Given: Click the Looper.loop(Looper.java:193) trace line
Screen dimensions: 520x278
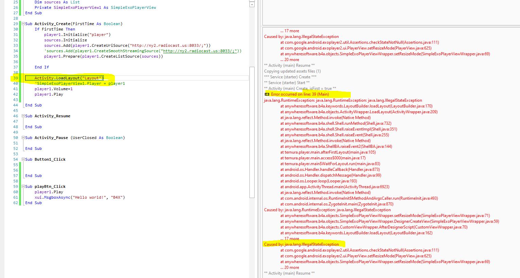Looking at the screenshot, I should click(x=319, y=181).
